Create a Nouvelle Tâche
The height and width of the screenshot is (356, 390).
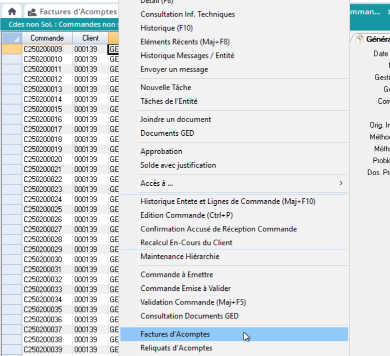click(165, 88)
